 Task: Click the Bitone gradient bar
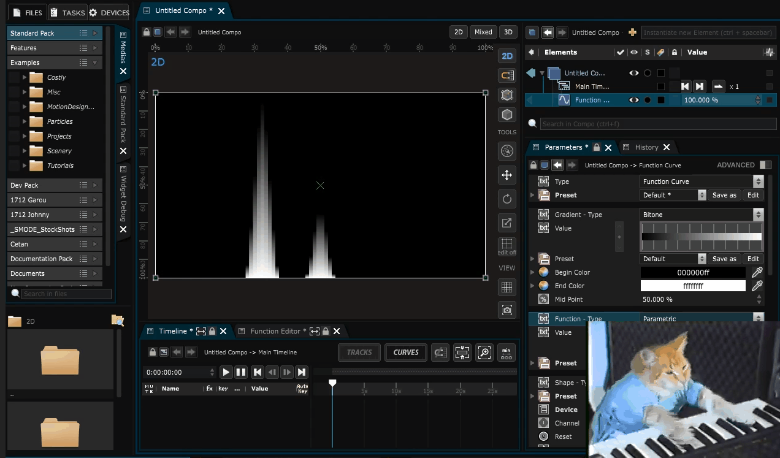702,236
